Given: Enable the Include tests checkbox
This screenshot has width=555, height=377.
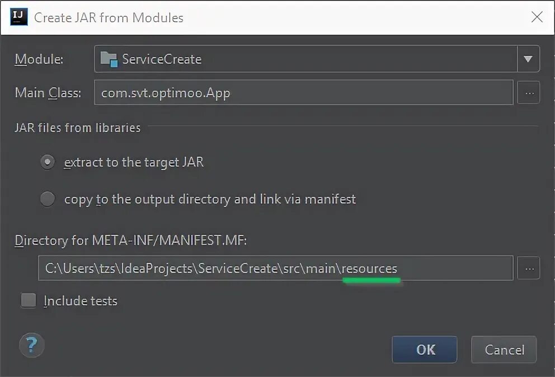Looking at the screenshot, I should (x=29, y=301).
